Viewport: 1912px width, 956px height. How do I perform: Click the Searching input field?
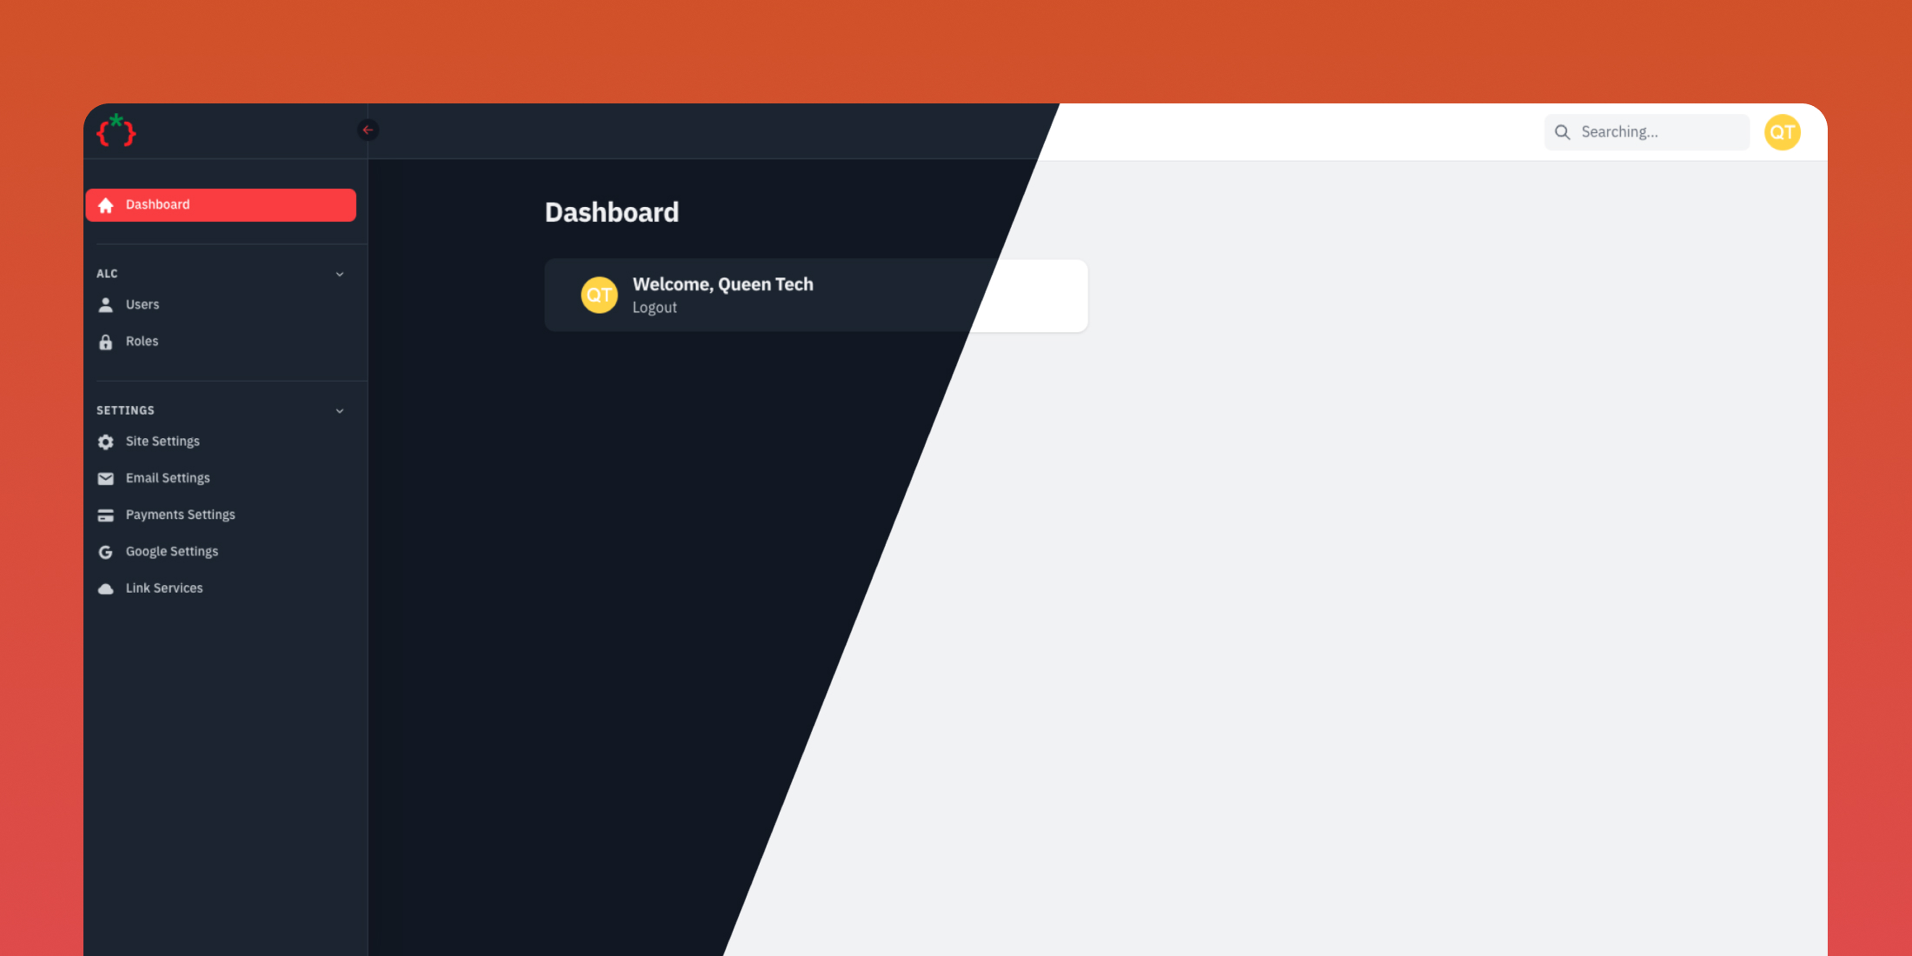point(1645,132)
